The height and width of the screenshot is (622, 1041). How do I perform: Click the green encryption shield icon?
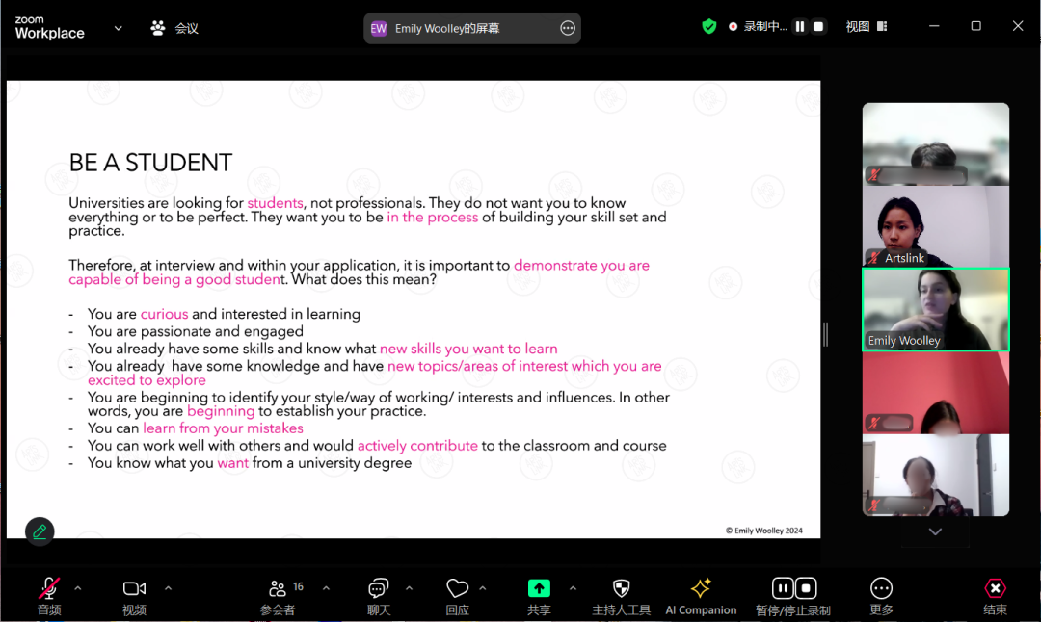(x=709, y=27)
